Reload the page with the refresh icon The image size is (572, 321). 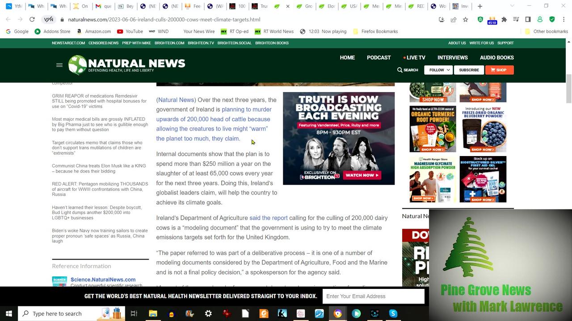(x=32, y=20)
